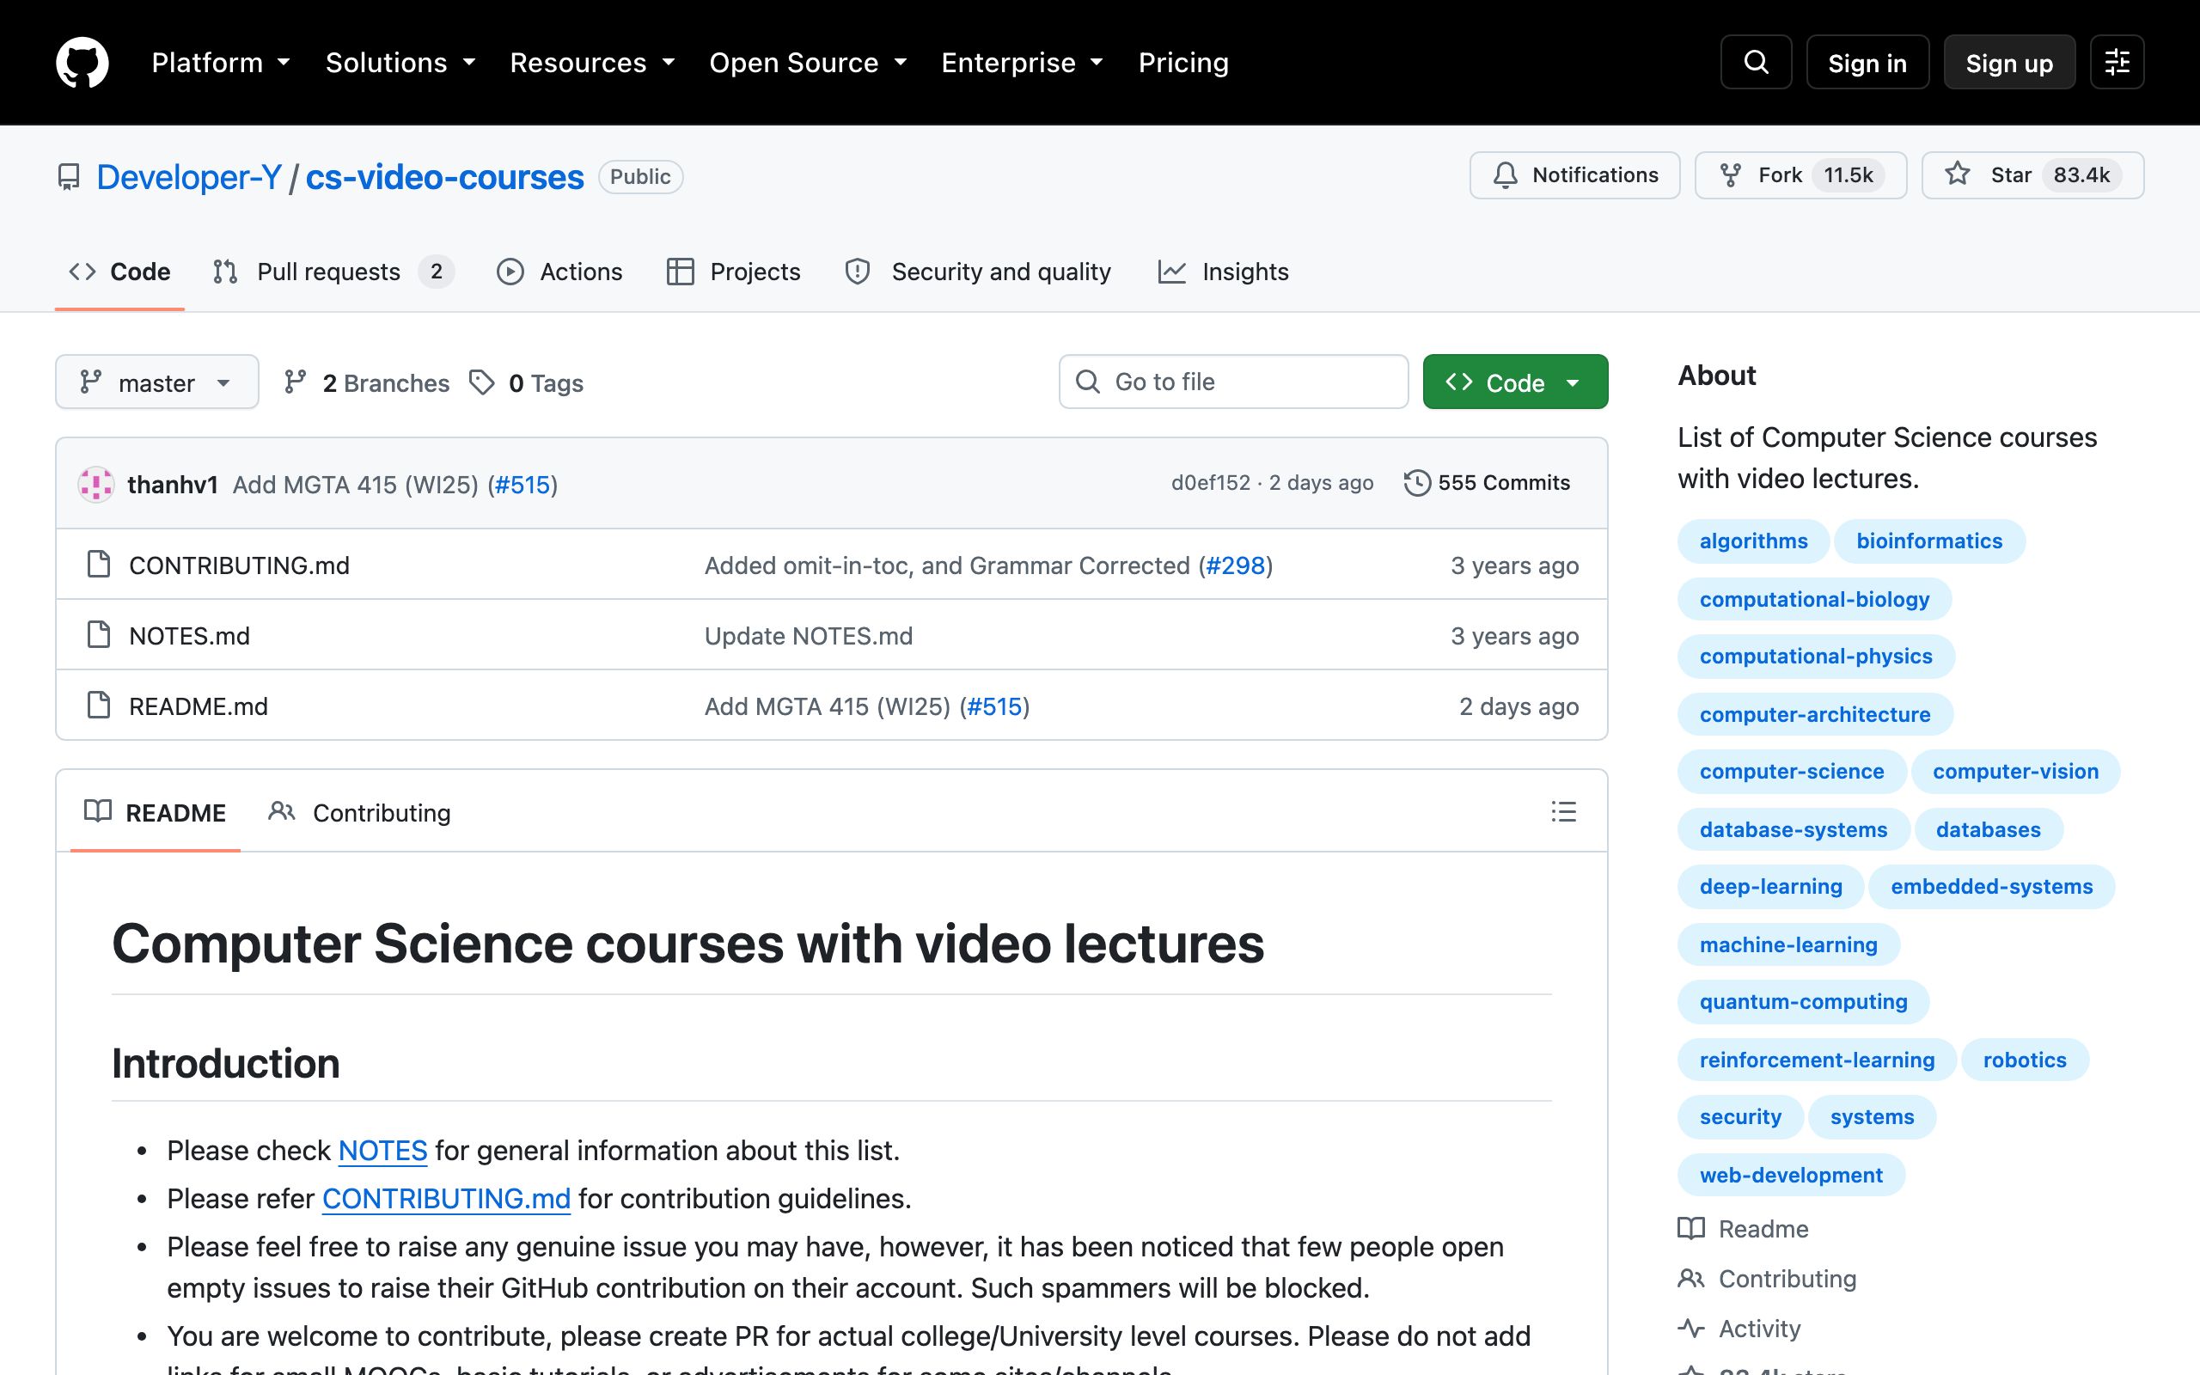Expand the Platform menu
Viewport: 2200px width, 1375px height.
(x=221, y=62)
